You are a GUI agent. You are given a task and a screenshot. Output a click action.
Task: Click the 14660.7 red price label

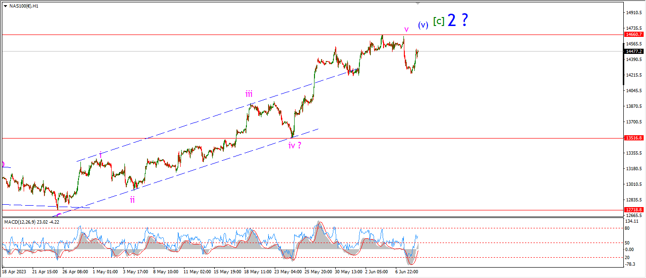634,35
